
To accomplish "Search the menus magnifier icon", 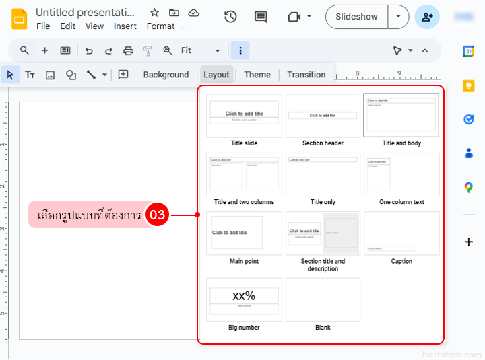I will 24,50.
